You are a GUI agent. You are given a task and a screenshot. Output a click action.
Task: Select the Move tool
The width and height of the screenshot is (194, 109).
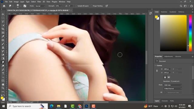click(3, 14)
